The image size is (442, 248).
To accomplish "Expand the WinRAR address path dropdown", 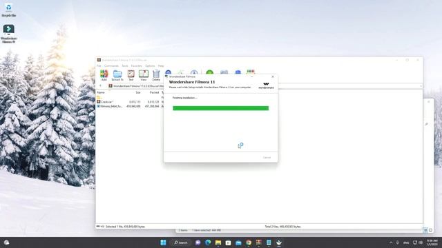I will pos(421,86).
